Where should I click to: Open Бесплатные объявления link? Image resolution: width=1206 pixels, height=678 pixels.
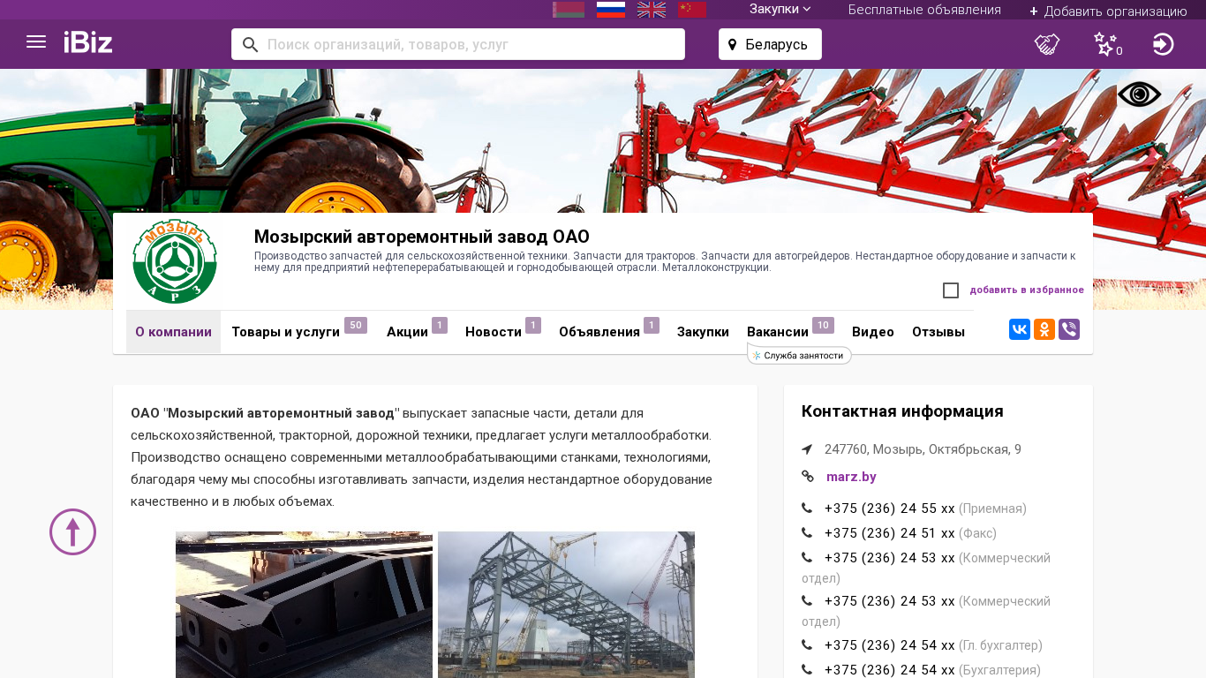pos(924,10)
